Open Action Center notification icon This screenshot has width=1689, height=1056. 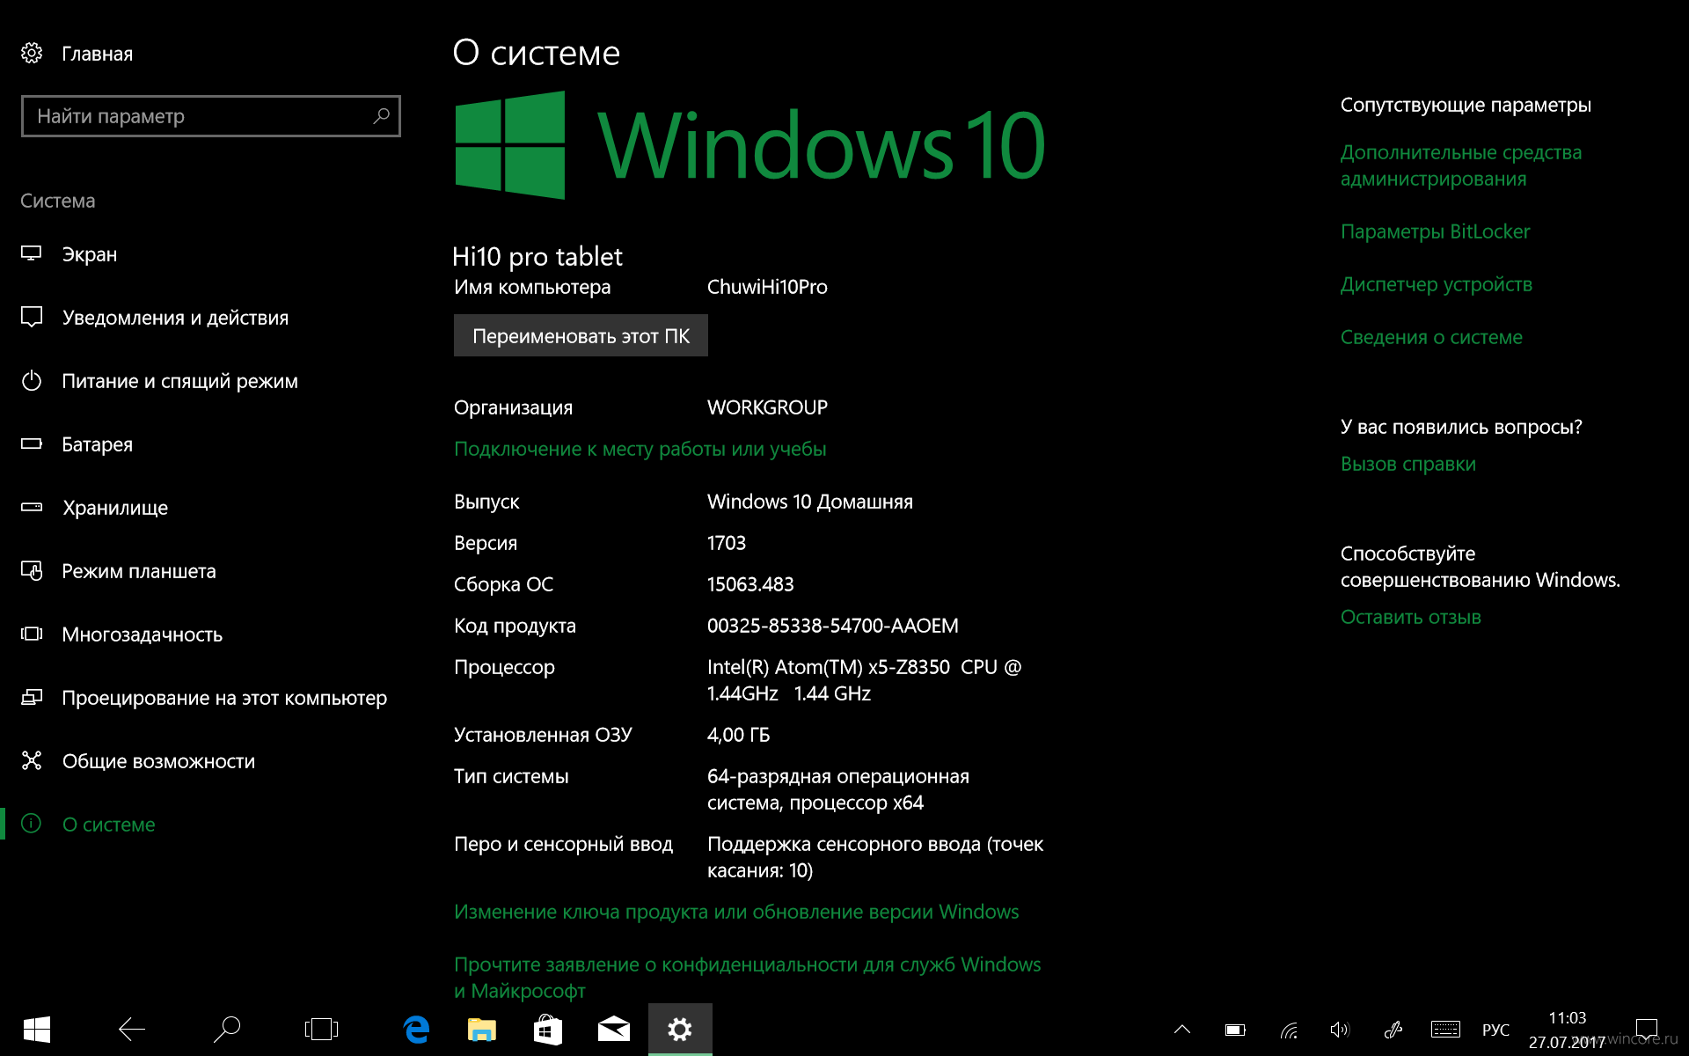point(1646,1030)
